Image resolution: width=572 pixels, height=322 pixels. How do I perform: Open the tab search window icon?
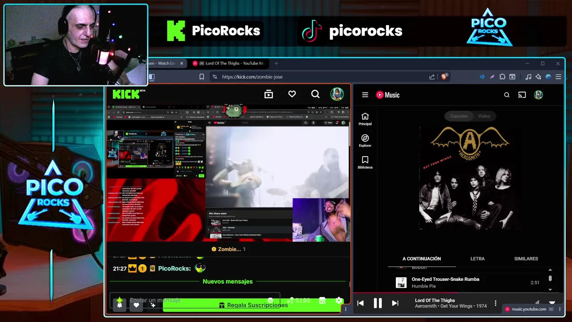(x=513, y=77)
